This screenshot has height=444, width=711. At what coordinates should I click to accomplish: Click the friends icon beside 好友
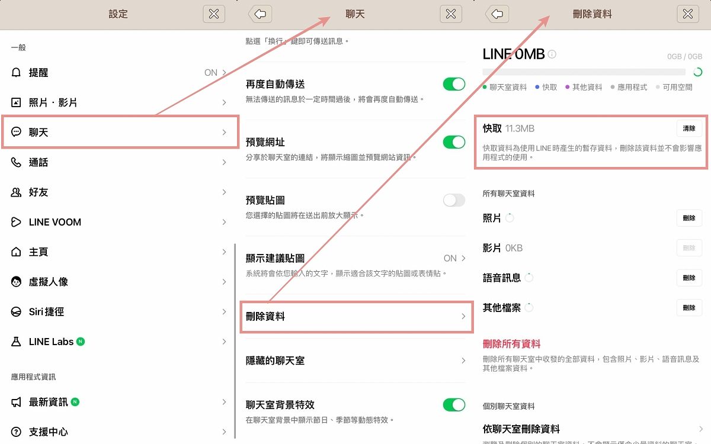tap(17, 192)
